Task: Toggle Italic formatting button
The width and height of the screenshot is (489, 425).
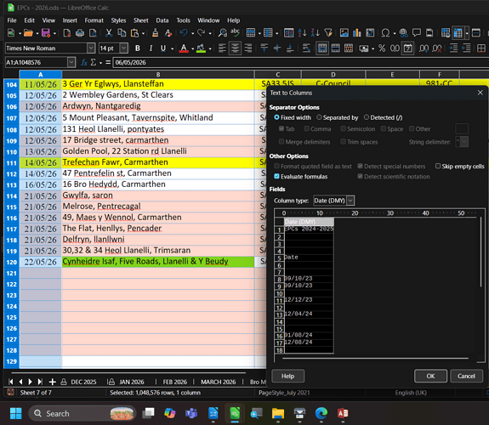Action: tap(151, 48)
